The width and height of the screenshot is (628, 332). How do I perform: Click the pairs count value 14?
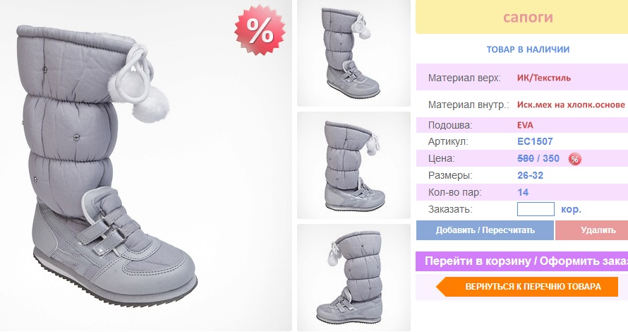[x=523, y=192]
